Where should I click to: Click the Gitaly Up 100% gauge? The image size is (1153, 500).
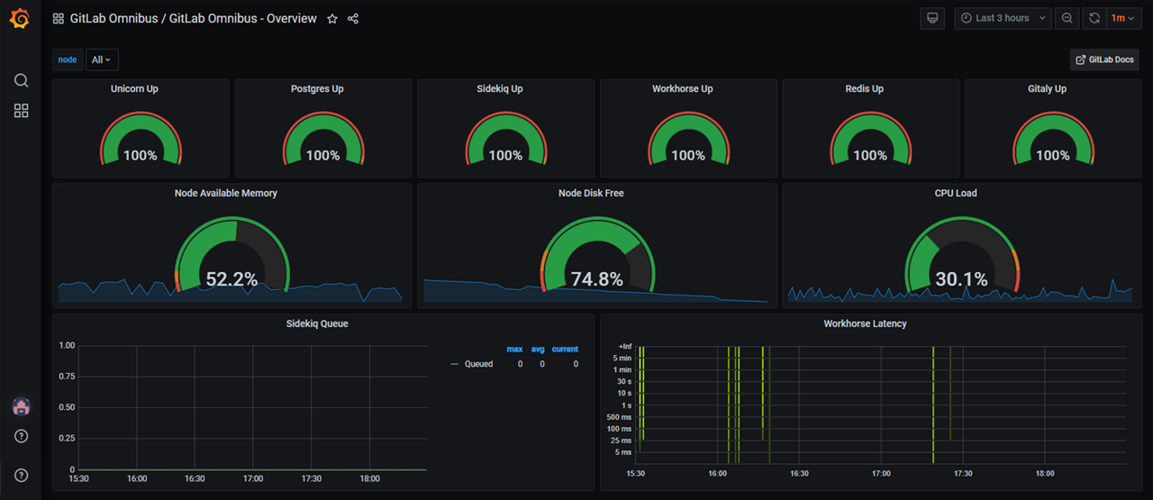pos(1053,141)
